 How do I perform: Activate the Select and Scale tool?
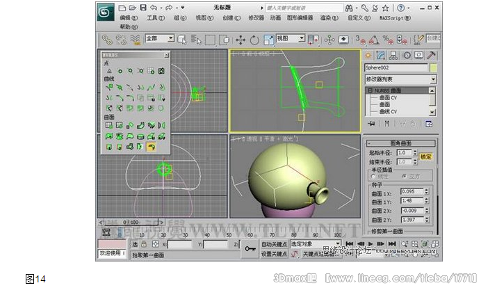click(268, 40)
